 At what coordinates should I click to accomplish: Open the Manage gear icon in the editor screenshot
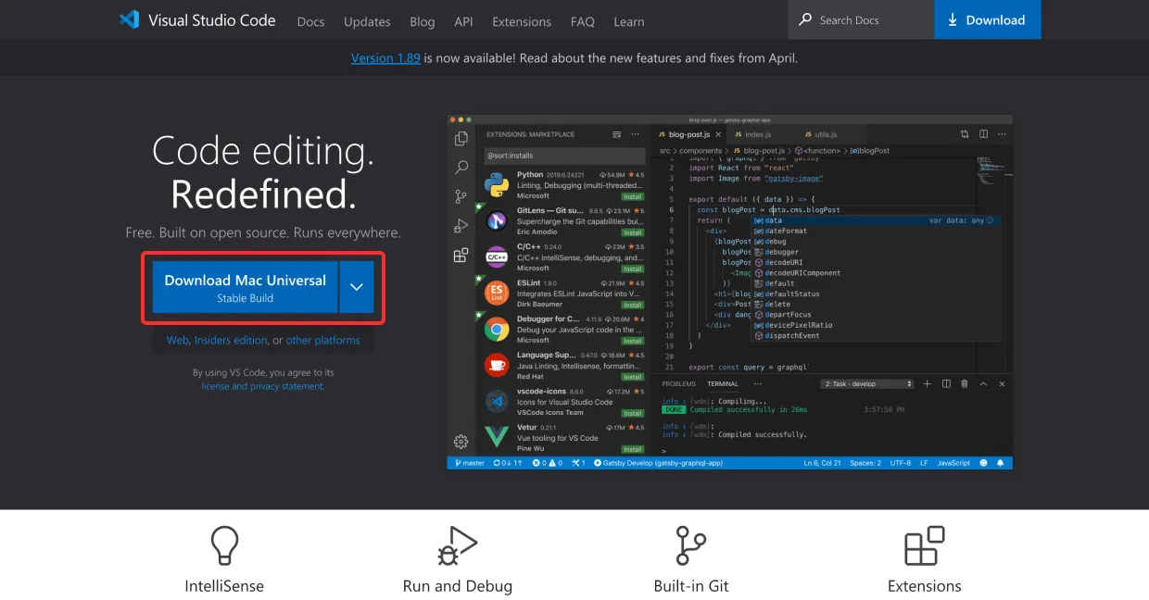pos(461,442)
